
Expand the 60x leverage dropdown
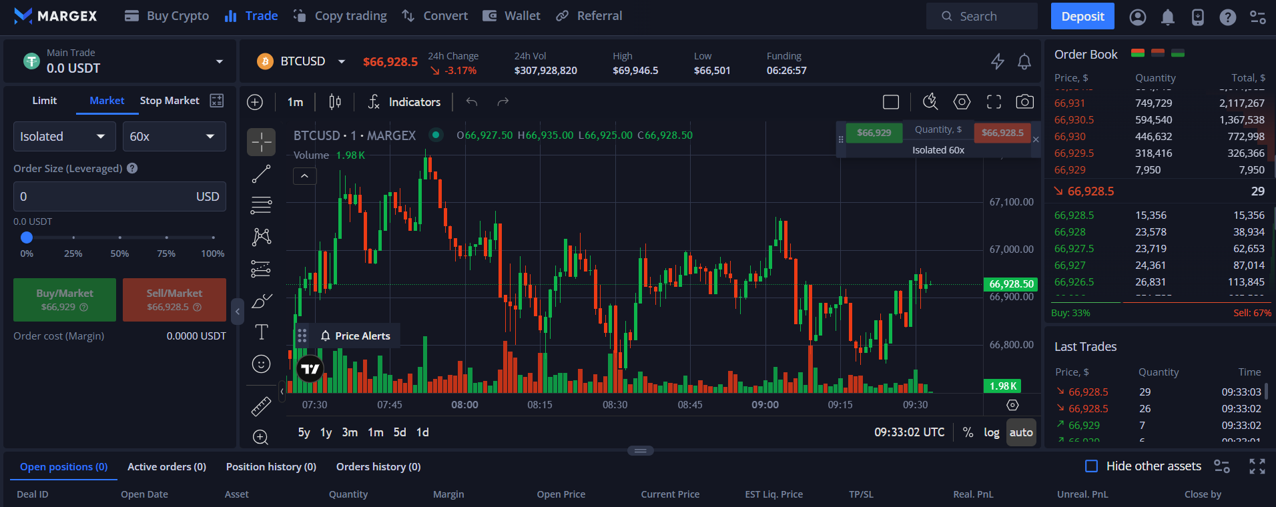pyautogui.click(x=174, y=137)
